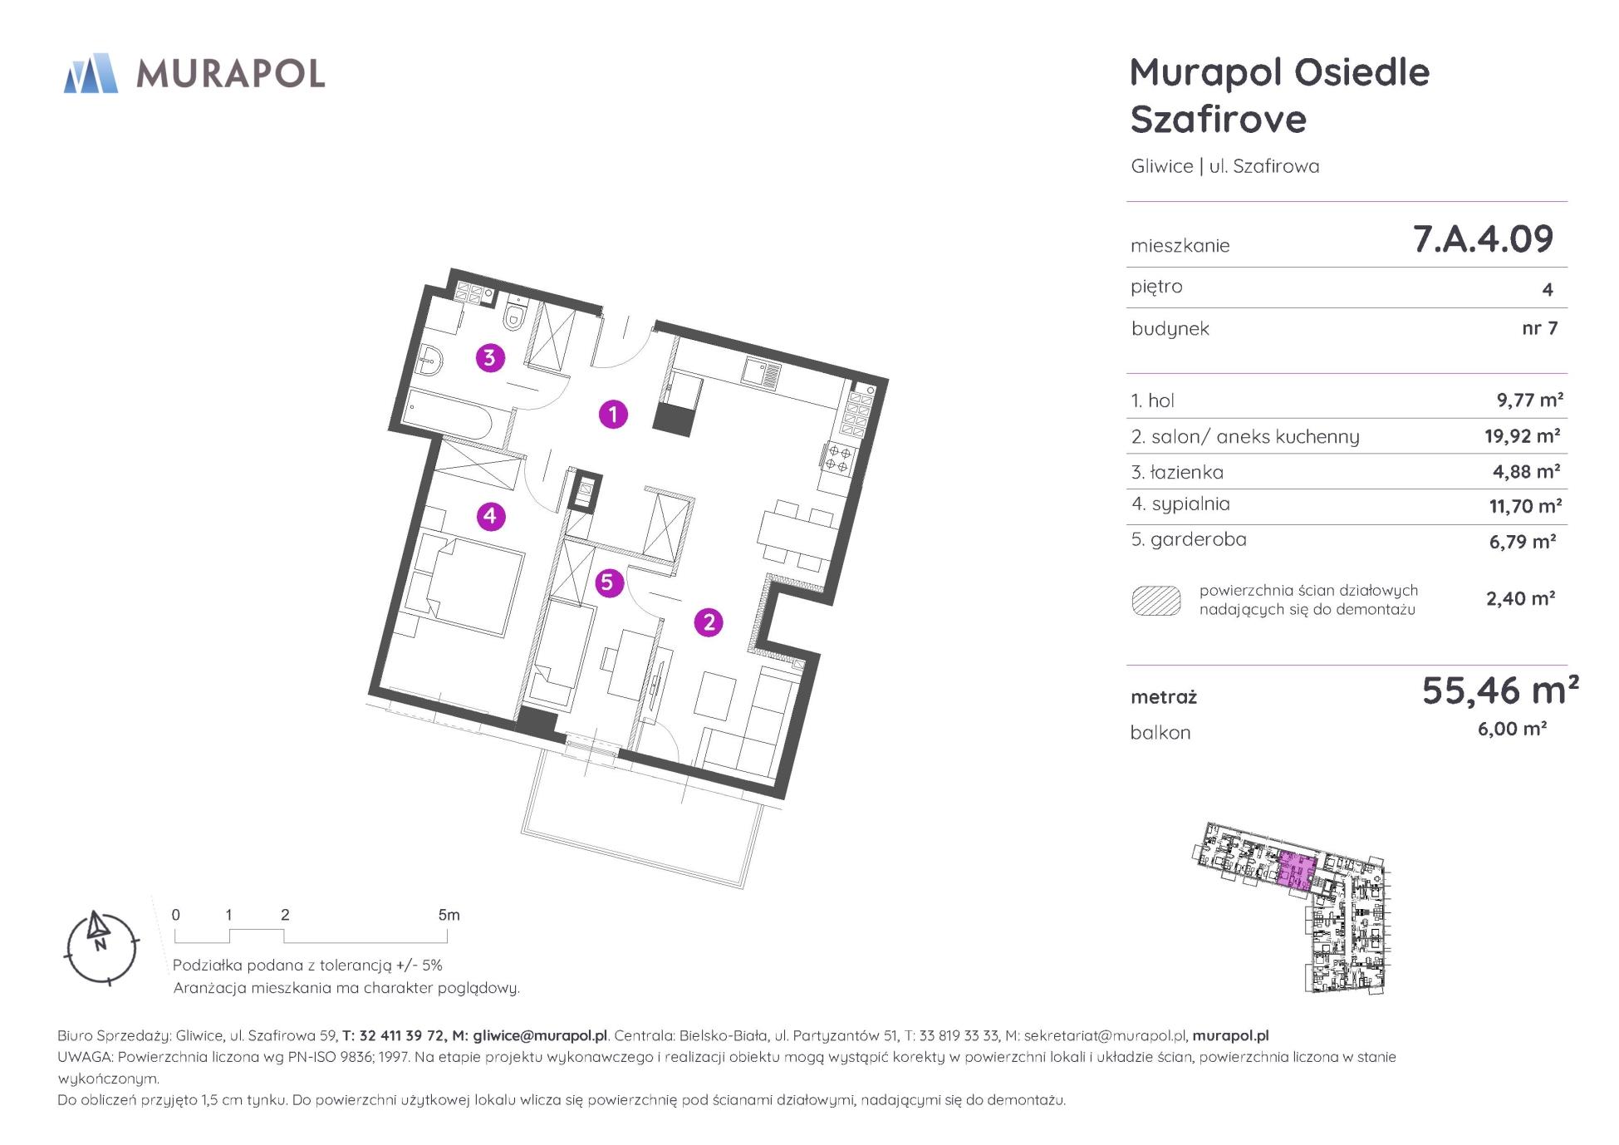Click the north compass icon
The image size is (1619, 1145).
click(101, 947)
